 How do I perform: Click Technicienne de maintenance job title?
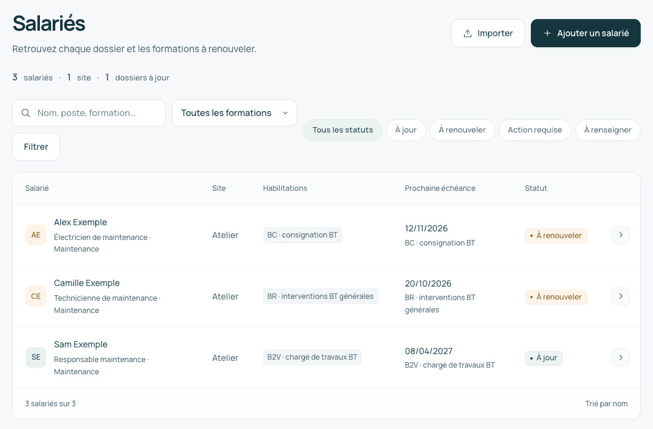pos(106,298)
